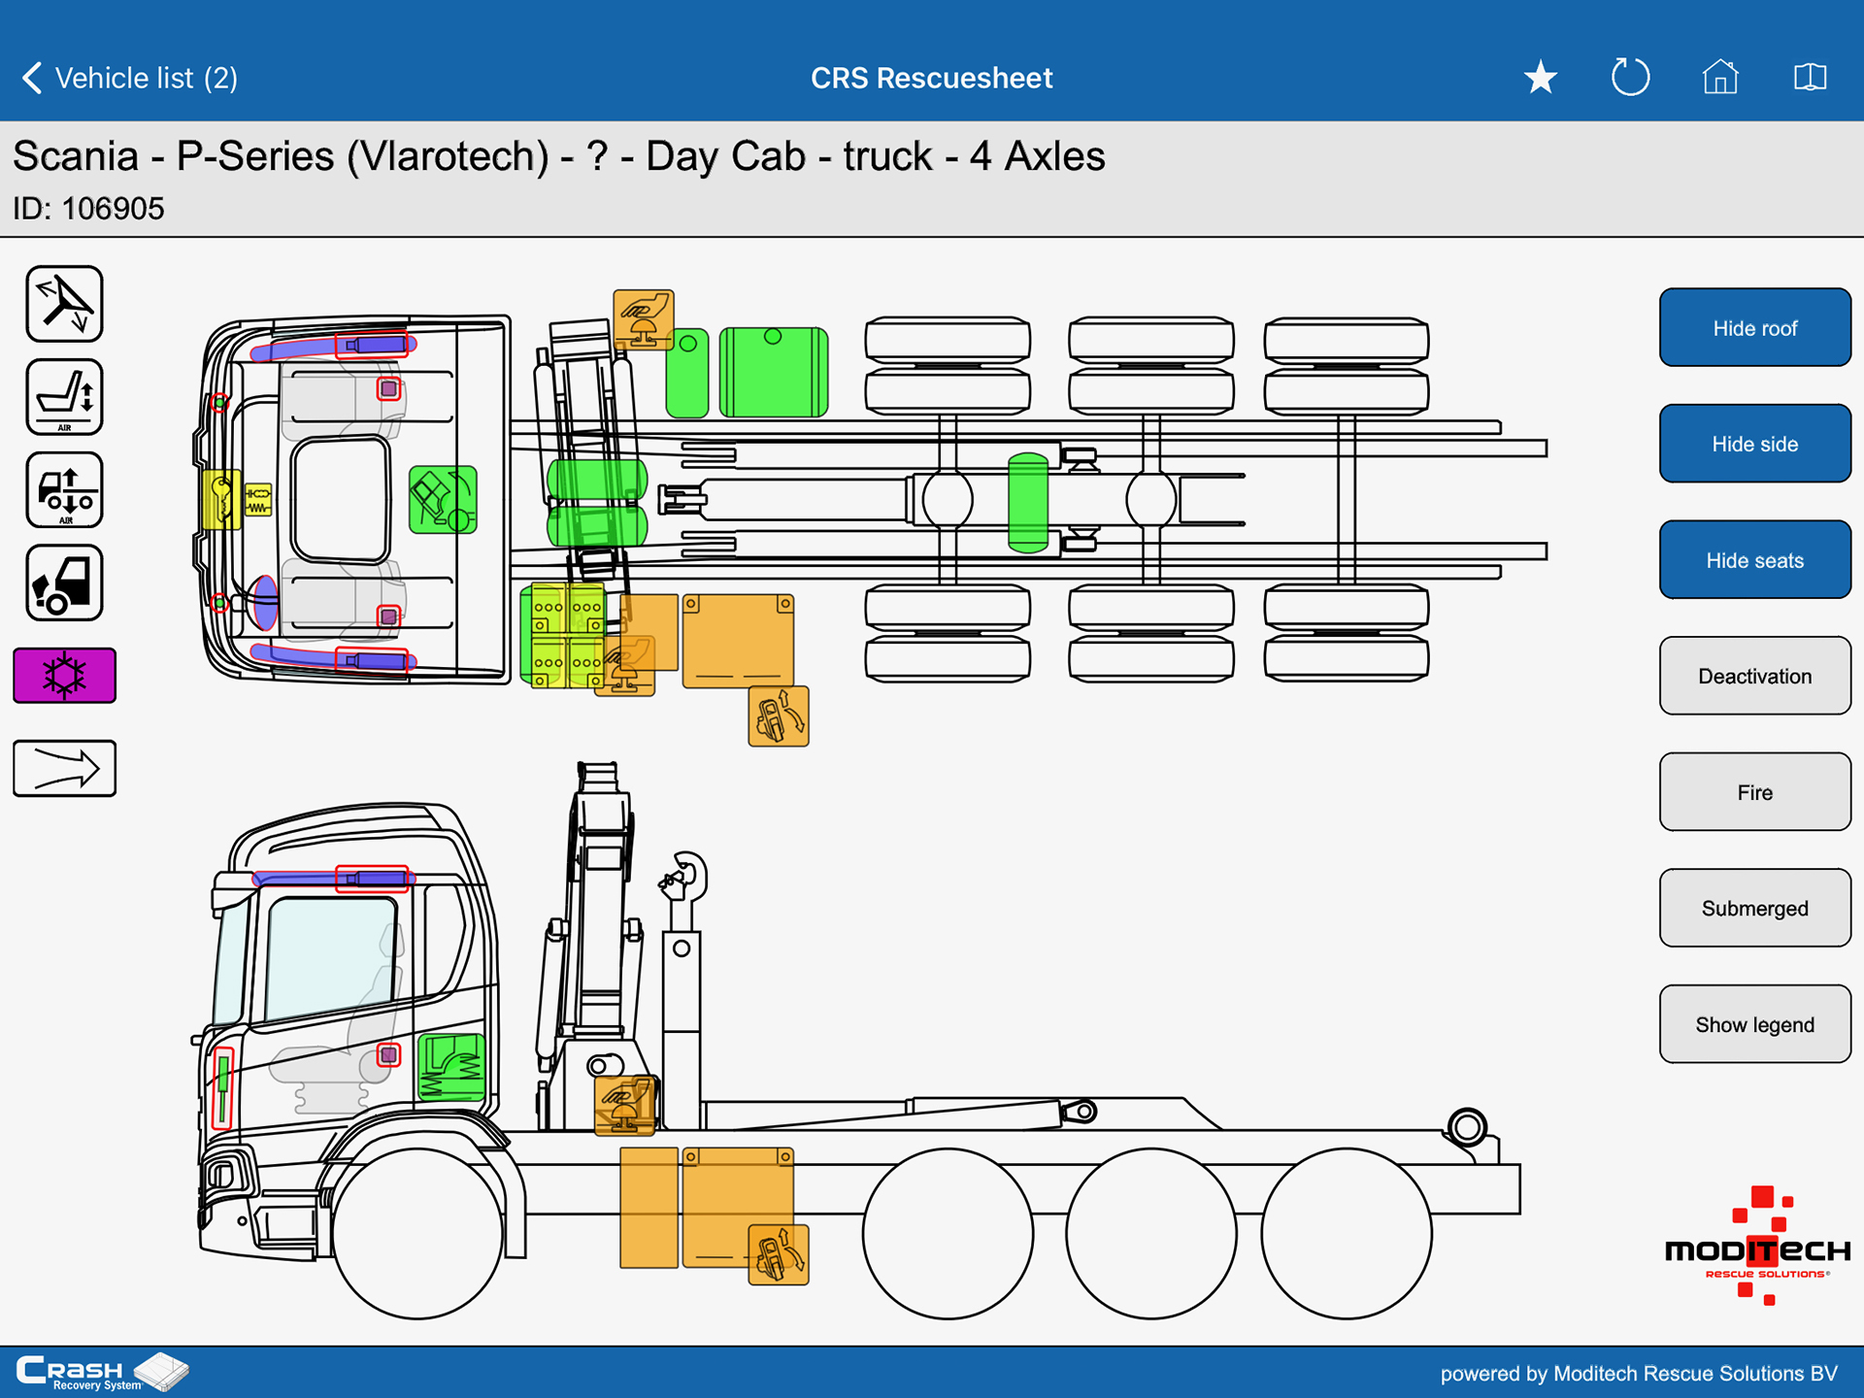Tap yellow fuse icon next to key

(258, 500)
